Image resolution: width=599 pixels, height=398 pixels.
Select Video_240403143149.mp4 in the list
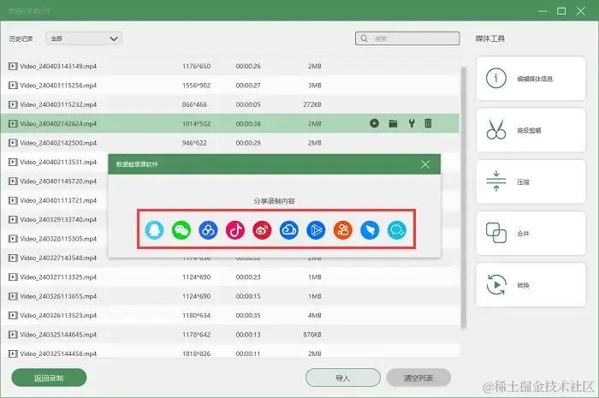pos(230,66)
